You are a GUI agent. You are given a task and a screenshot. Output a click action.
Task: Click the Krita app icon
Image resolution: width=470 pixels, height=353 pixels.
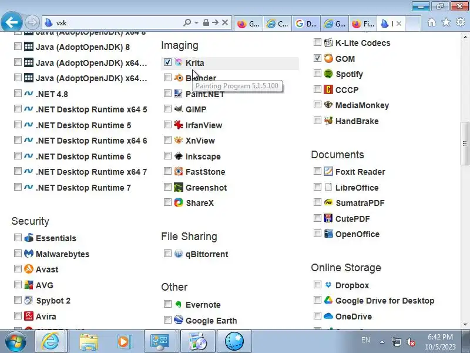[x=179, y=62]
